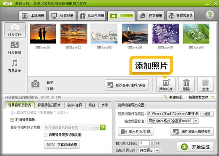Open the 网页相册 tab
Viewport: 219px width, 156px height.
tap(151, 16)
